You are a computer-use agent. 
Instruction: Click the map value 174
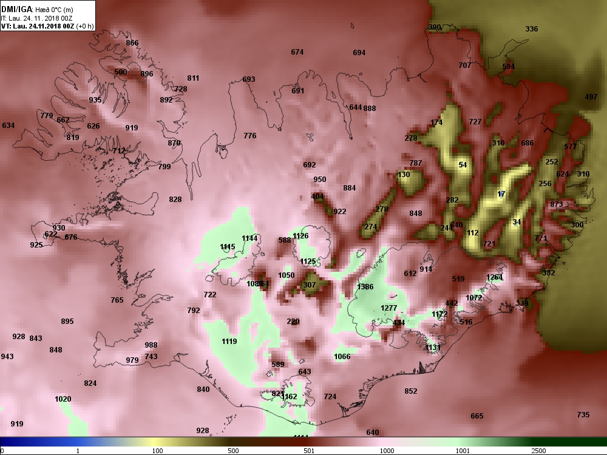pyautogui.click(x=436, y=123)
